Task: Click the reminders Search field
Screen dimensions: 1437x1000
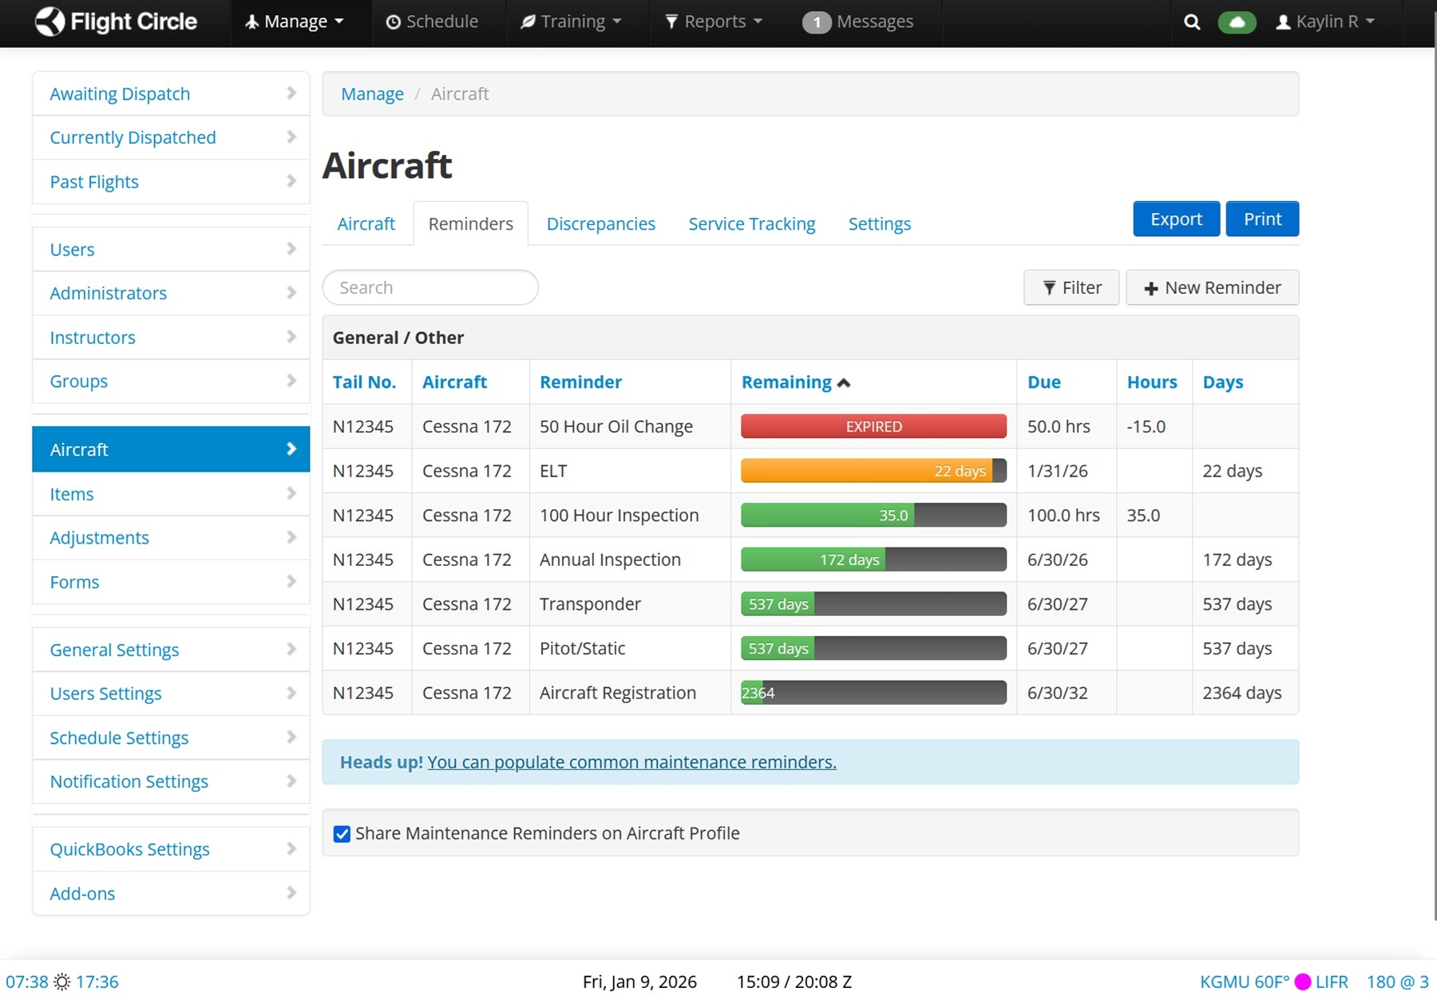Action: tap(430, 287)
